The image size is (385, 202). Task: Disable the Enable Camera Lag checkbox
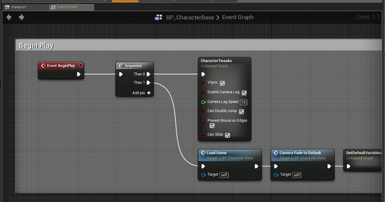click(x=244, y=93)
